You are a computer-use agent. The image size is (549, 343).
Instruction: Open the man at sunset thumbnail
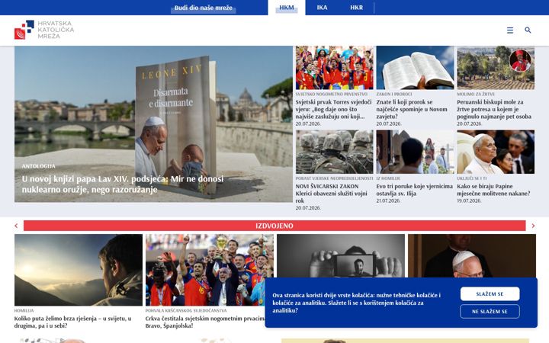pyautogui.click(x=79, y=270)
